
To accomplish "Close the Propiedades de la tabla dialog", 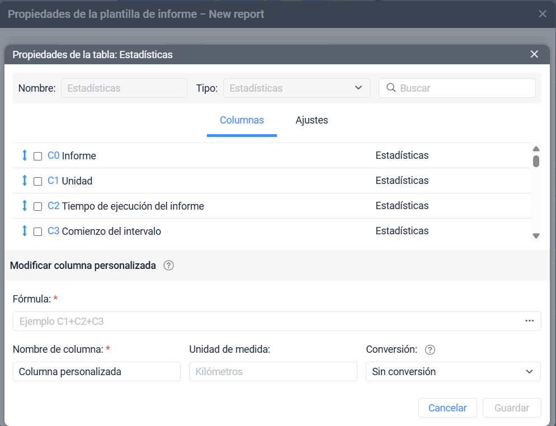I will point(534,54).
